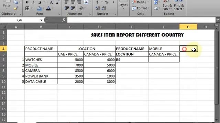Open Merge & Center dropdown arrow
This screenshot has height=123, width=220.
pyautogui.click(x=90, y=2)
